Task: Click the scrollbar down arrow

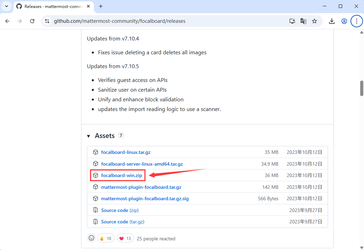Action: tap(362, 248)
